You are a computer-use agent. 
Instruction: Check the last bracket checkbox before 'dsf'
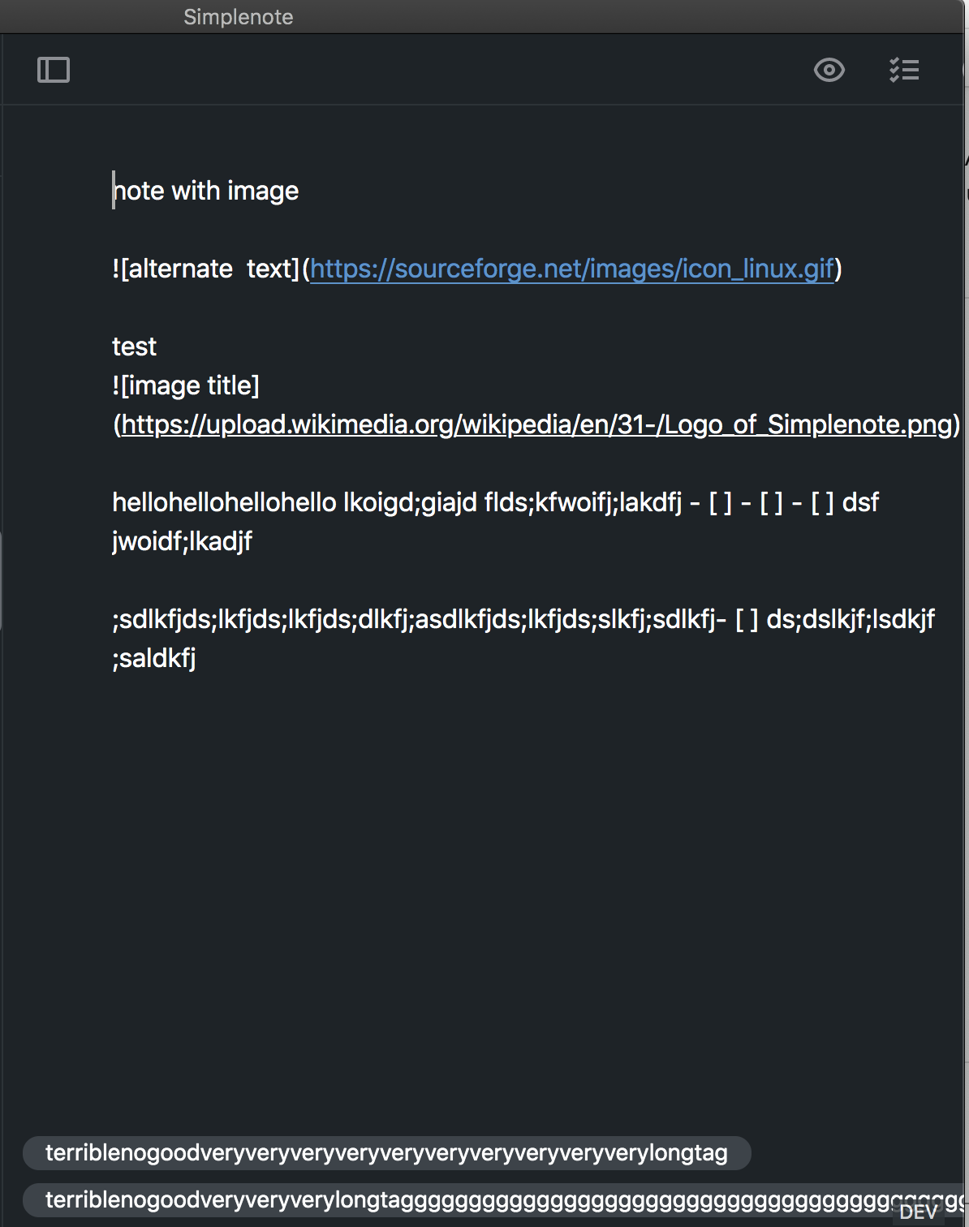click(x=824, y=503)
